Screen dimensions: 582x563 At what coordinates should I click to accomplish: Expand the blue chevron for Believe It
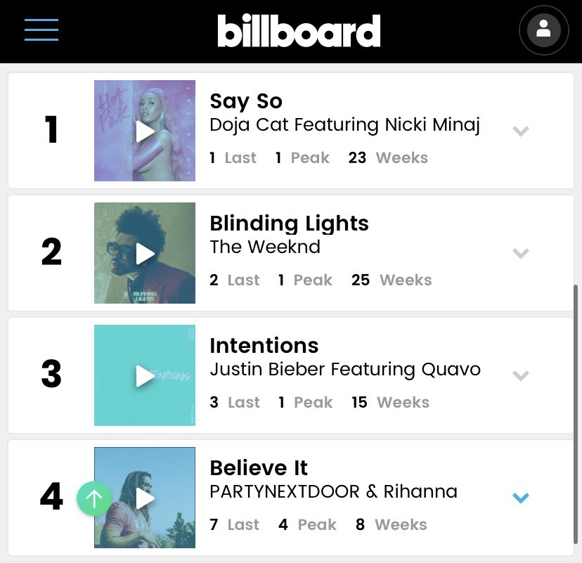click(520, 498)
